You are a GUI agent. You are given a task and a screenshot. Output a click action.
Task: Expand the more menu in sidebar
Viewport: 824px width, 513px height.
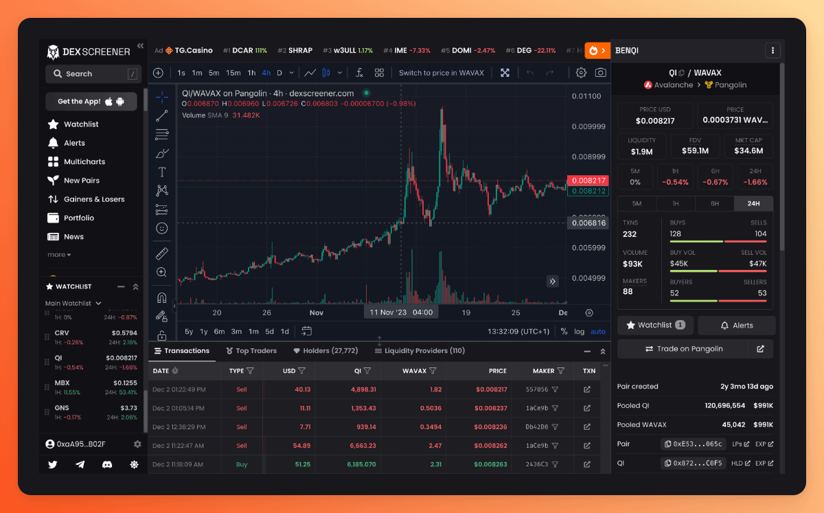[x=59, y=255]
